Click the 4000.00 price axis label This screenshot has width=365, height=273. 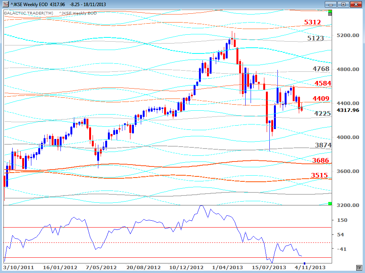tap(348, 137)
